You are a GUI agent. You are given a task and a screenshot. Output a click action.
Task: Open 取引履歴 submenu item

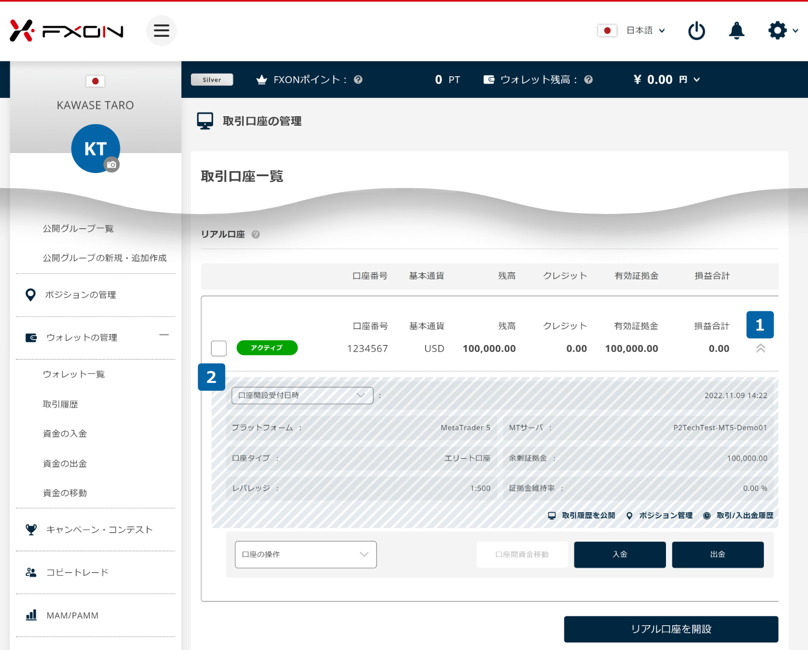tap(60, 404)
